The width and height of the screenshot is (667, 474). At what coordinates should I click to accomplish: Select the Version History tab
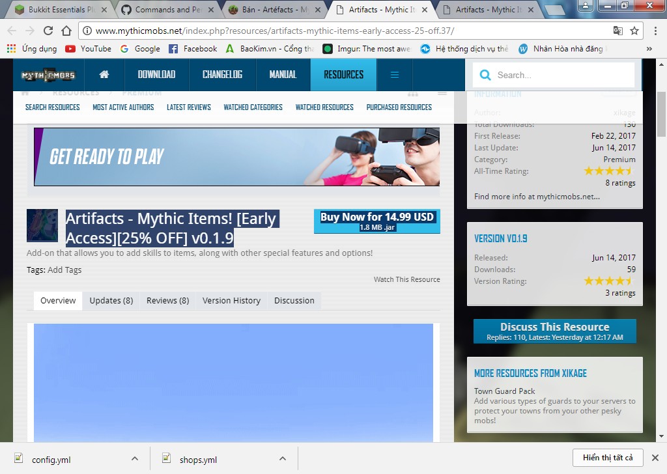click(231, 301)
